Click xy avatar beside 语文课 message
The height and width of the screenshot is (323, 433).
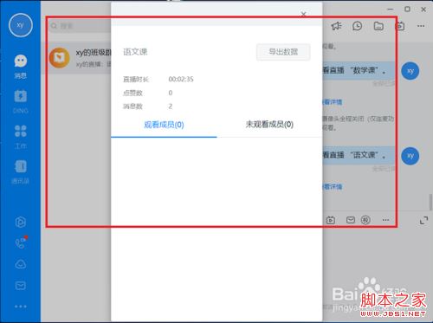click(x=410, y=156)
